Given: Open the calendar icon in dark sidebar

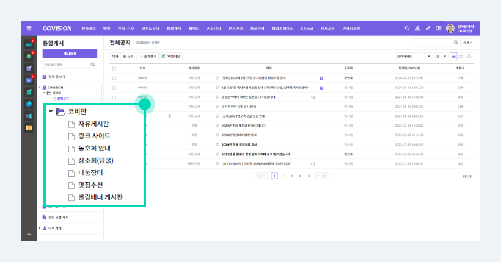Looking at the screenshot, I should pyautogui.click(x=29, y=80).
